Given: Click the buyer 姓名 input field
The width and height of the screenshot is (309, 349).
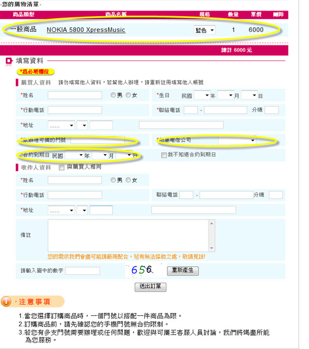Looking at the screenshot, I should [x=75, y=95].
